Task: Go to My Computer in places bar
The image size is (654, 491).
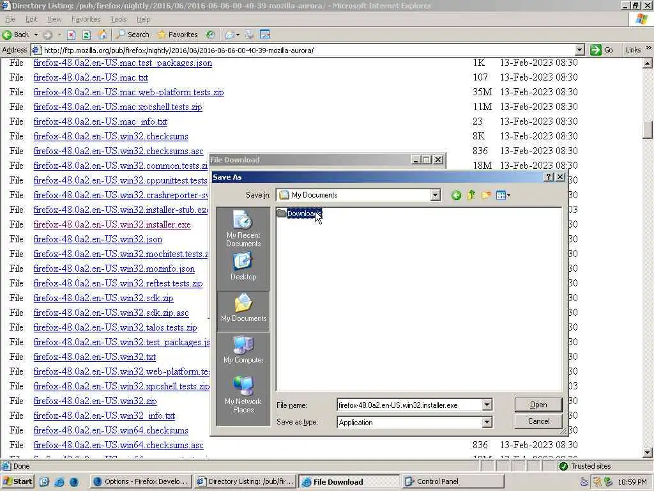Action: coord(243,350)
